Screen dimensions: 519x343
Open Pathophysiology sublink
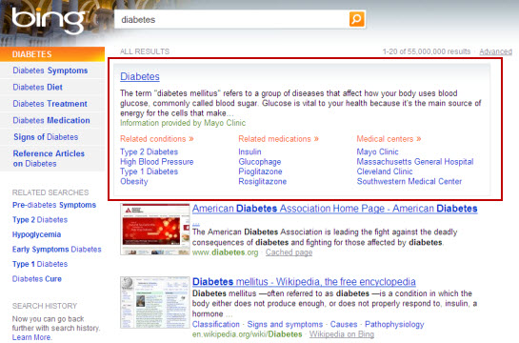coord(394,324)
